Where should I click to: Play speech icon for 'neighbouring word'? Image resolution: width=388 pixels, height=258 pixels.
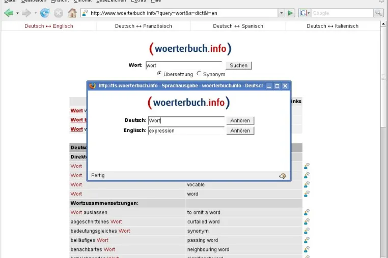[307, 249]
